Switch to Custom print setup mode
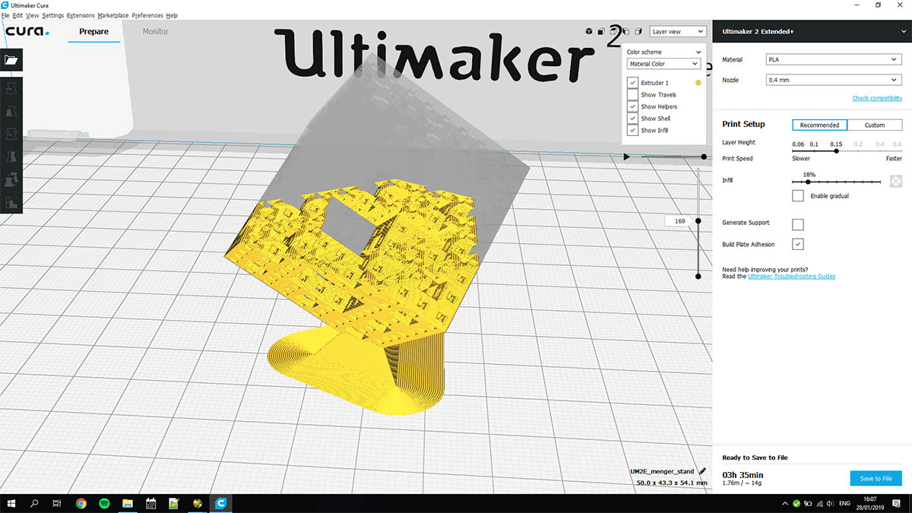The width and height of the screenshot is (912, 513). (875, 125)
